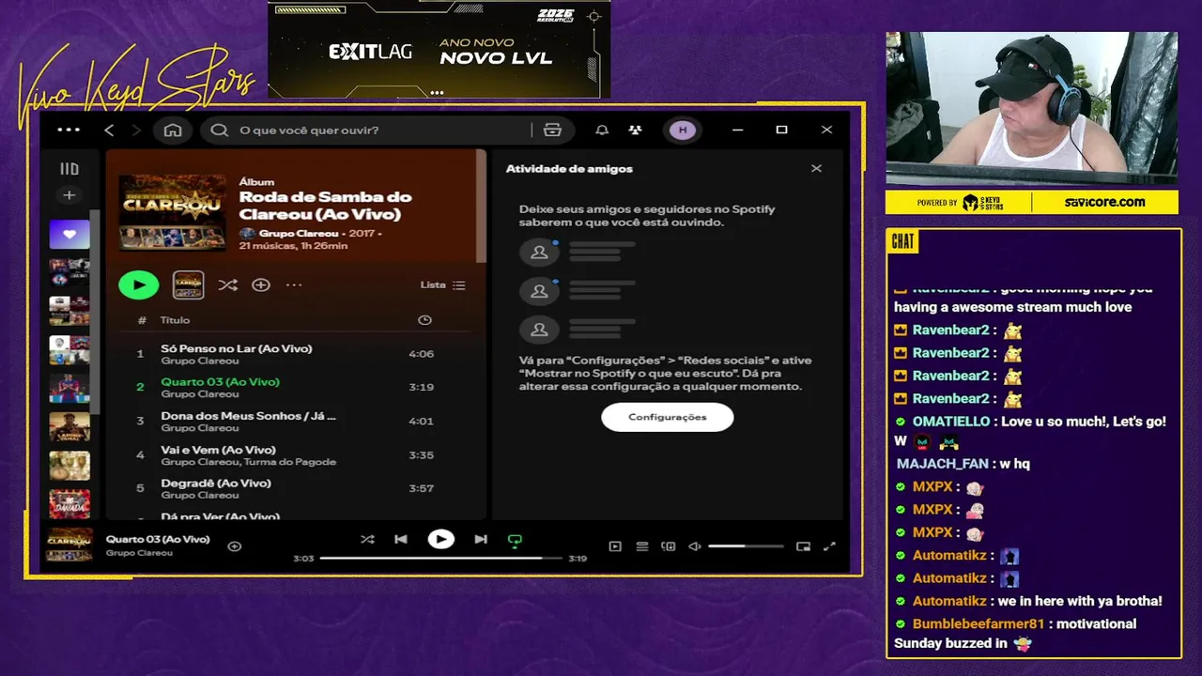Open notifications bell
The height and width of the screenshot is (676, 1202).
coord(602,131)
